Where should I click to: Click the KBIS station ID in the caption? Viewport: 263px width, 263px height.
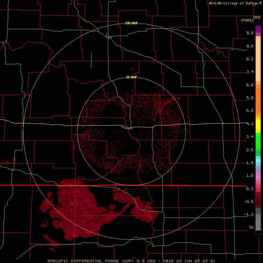click(169, 261)
